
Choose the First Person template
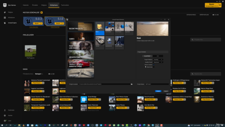click(110, 28)
